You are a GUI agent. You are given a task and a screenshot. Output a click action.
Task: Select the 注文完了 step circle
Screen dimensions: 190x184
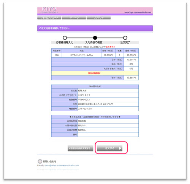click(x=125, y=38)
